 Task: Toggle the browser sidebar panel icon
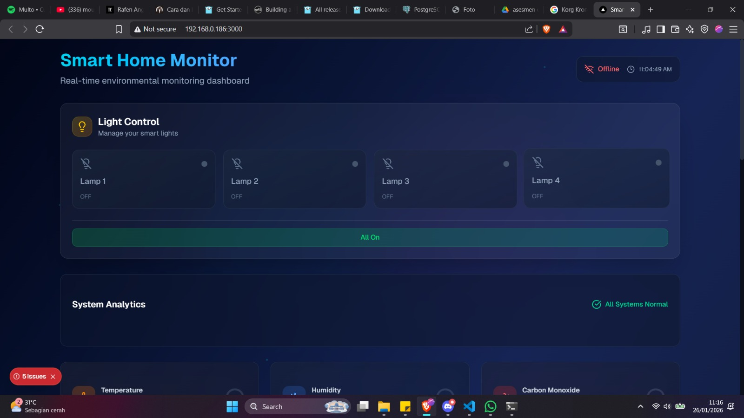[660, 29]
